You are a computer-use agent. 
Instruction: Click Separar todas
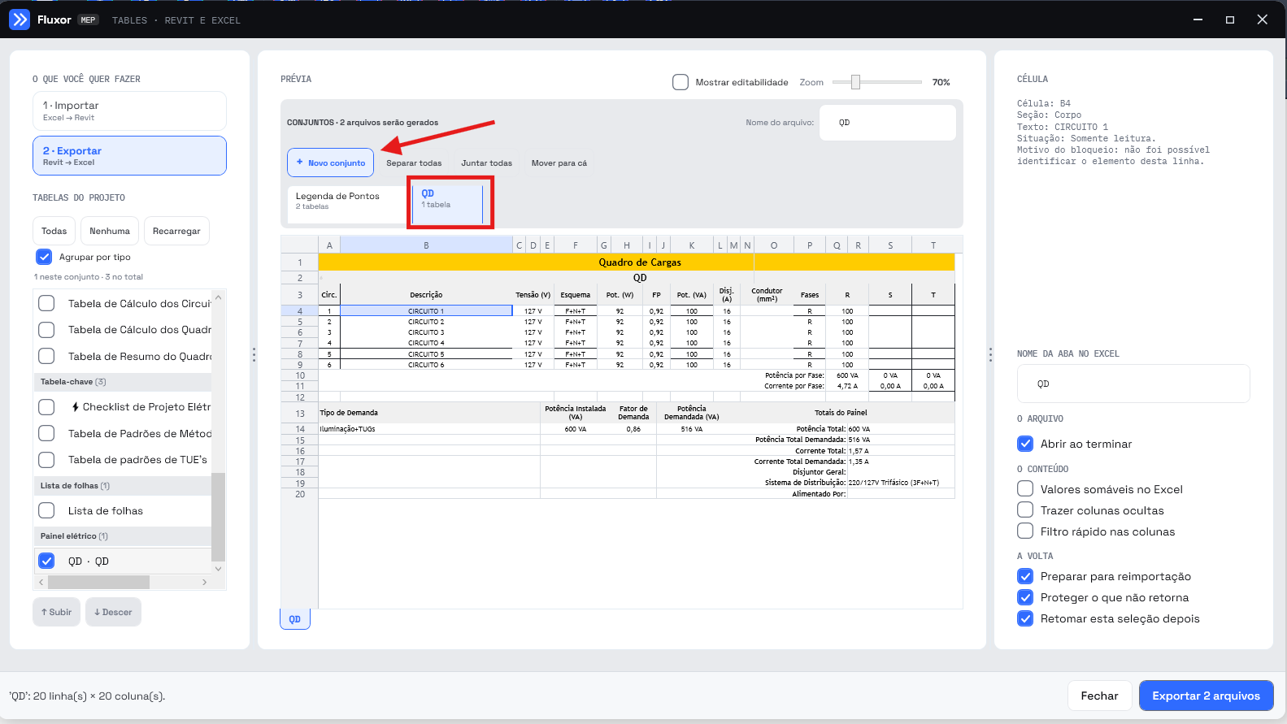coord(414,163)
